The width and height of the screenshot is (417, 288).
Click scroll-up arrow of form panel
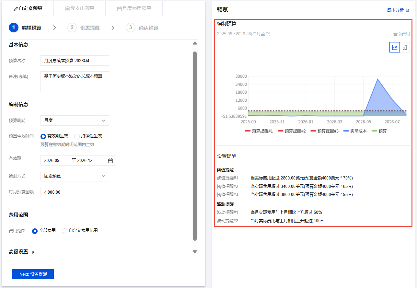pos(195,43)
